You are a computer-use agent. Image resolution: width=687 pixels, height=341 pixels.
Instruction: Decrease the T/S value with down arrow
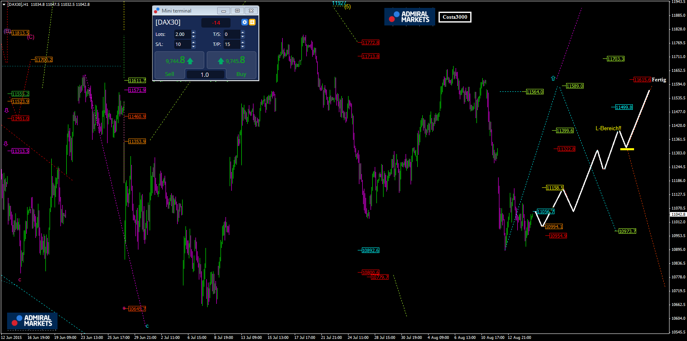(x=243, y=36)
